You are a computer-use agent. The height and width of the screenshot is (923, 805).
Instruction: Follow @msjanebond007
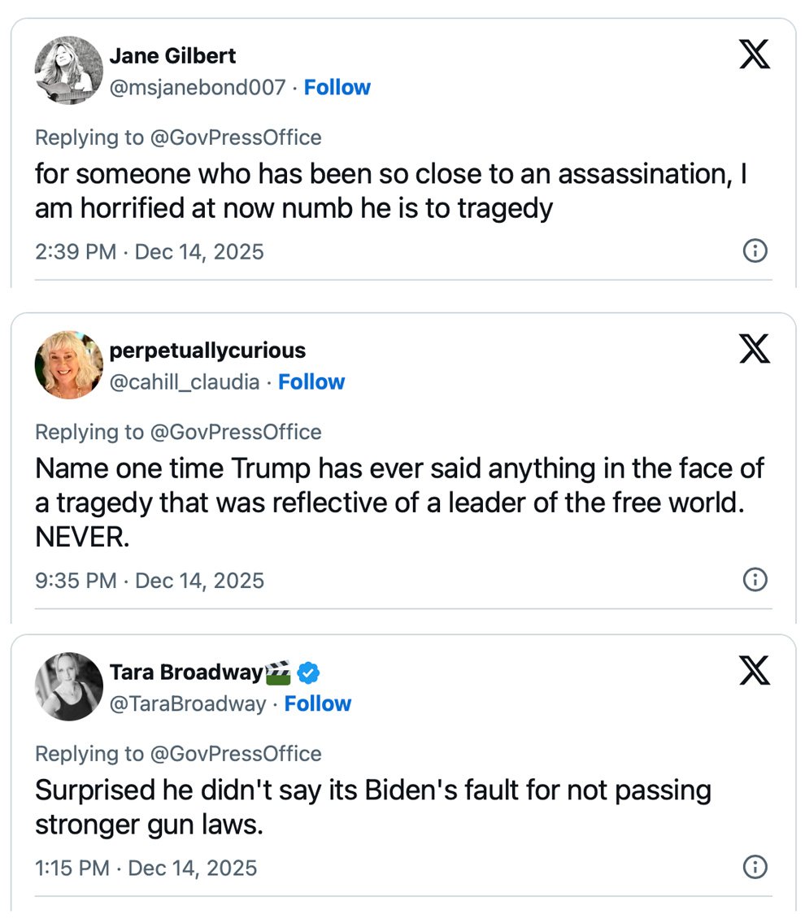337,88
